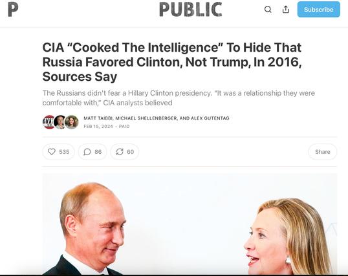
Task: Open Michael Shellenberger author link
Action: coord(146,118)
